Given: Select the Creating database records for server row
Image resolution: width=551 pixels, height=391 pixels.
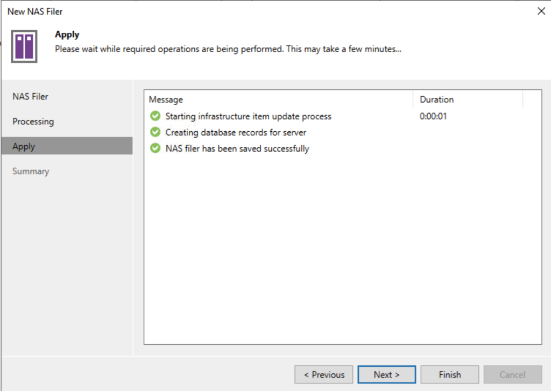Looking at the screenshot, I should coord(236,132).
